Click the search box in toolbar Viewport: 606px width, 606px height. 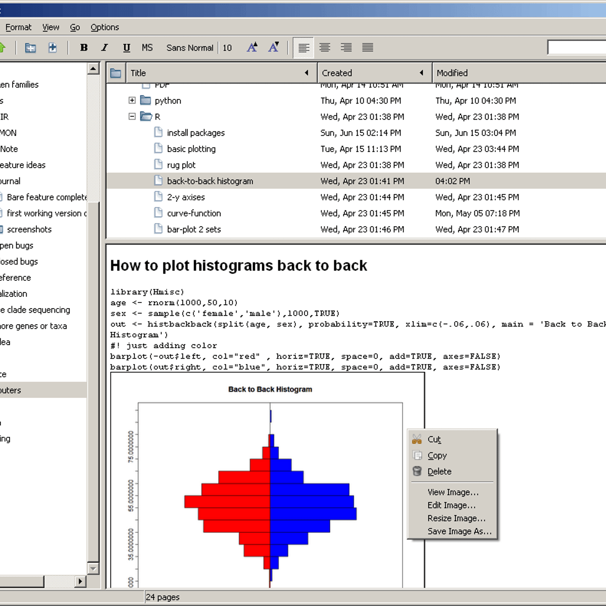[577, 48]
